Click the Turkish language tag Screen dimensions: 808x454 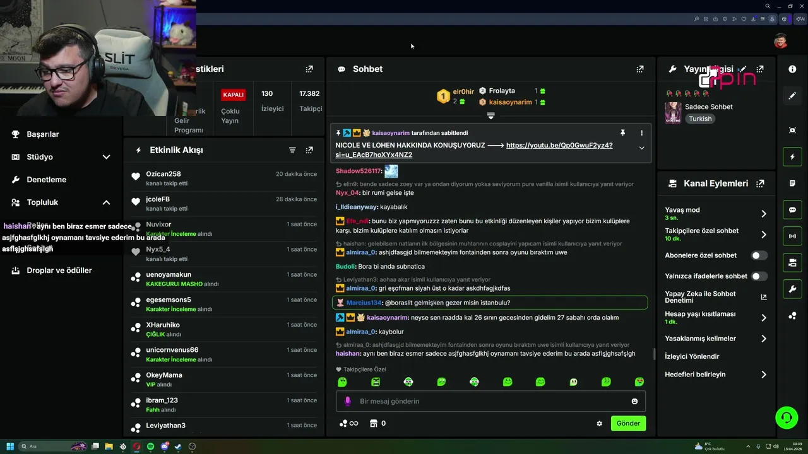tap(700, 119)
